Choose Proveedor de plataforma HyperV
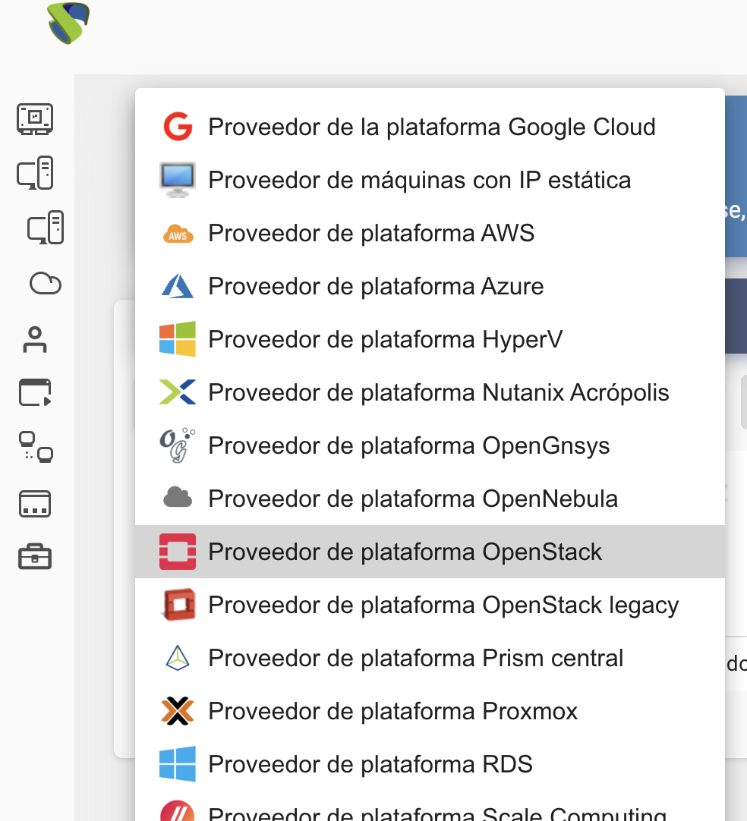Viewport: 747px width, 821px height. [385, 339]
